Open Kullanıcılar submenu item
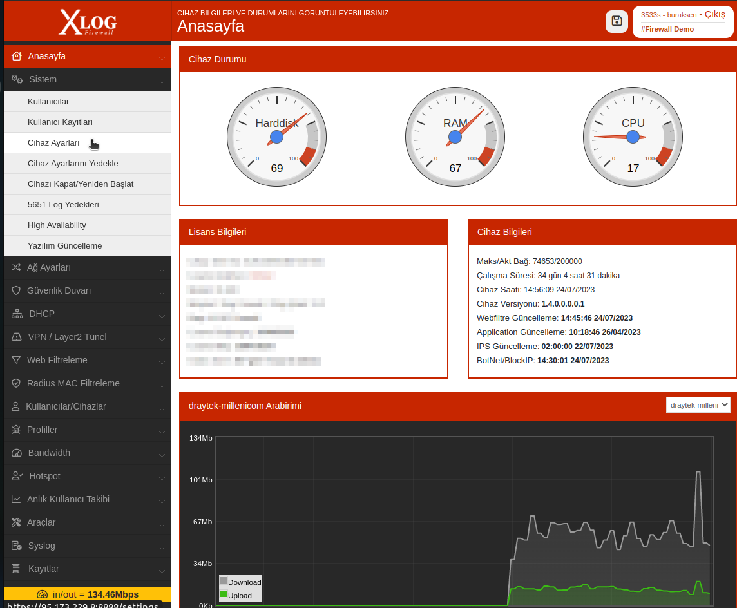This screenshot has width=737, height=608. (x=88, y=102)
